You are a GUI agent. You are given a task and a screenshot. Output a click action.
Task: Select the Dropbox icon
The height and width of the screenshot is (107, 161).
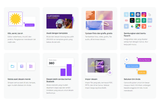(126, 26)
